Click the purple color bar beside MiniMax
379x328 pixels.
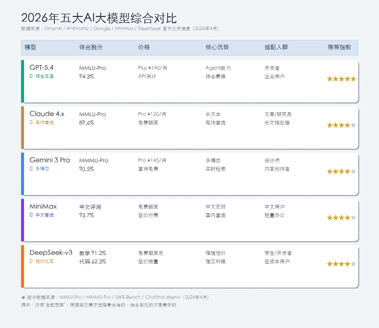(x=22, y=220)
